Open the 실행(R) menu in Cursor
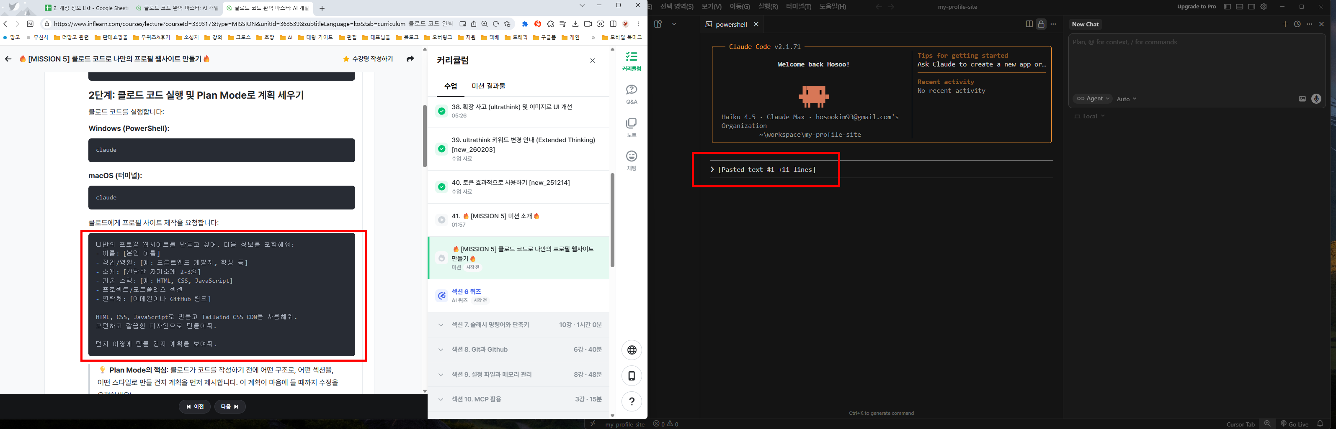Image resolution: width=1336 pixels, height=429 pixels. (x=768, y=7)
